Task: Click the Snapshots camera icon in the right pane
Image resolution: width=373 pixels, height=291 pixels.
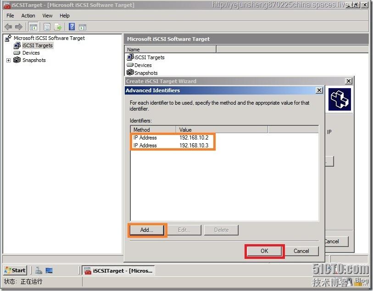Action: click(x=130, y=72)
